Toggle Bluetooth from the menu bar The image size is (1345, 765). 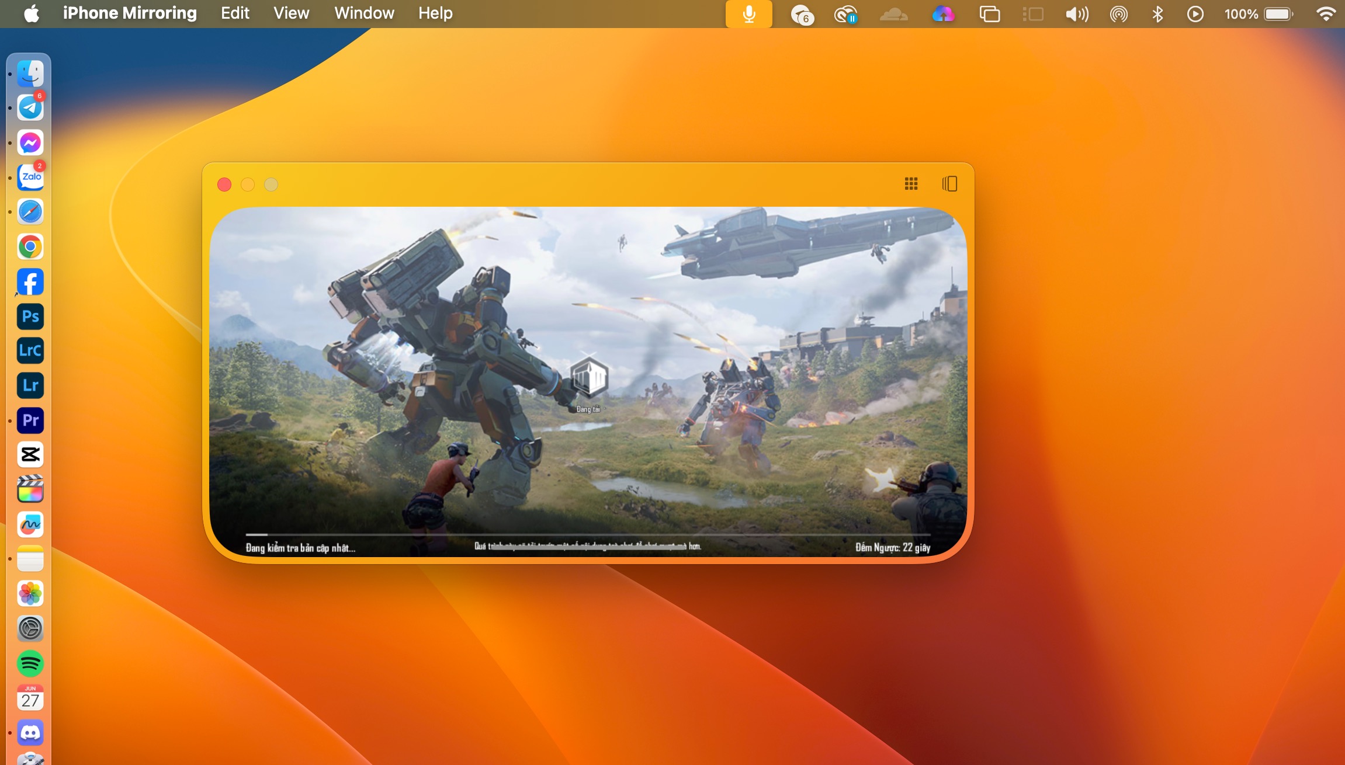[x=1157, y=14]
